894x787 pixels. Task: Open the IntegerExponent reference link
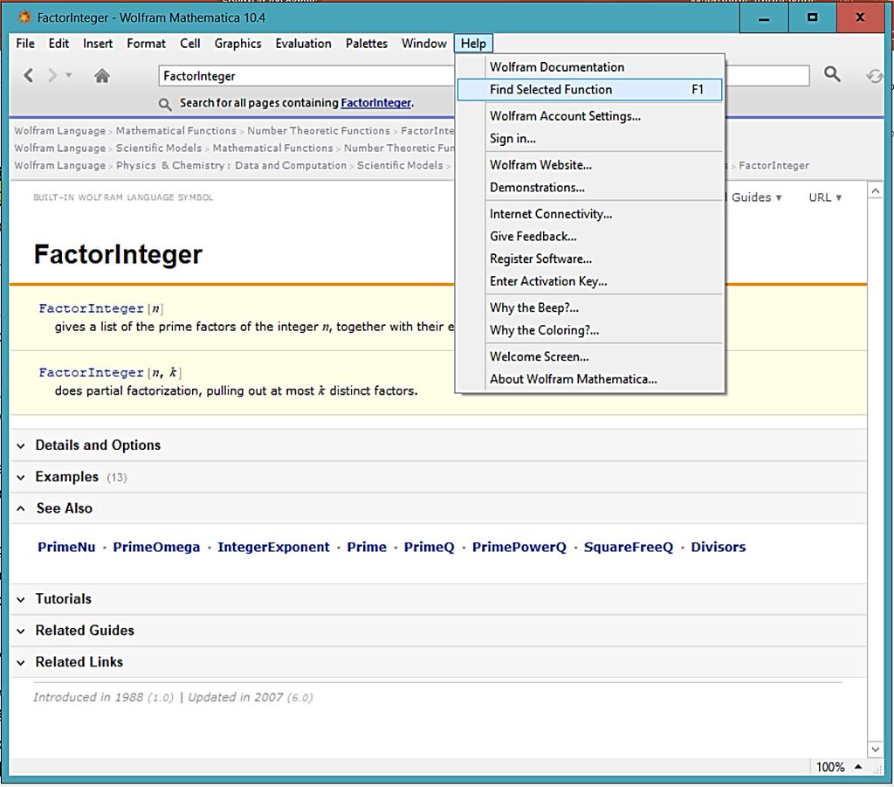[273, 547]
